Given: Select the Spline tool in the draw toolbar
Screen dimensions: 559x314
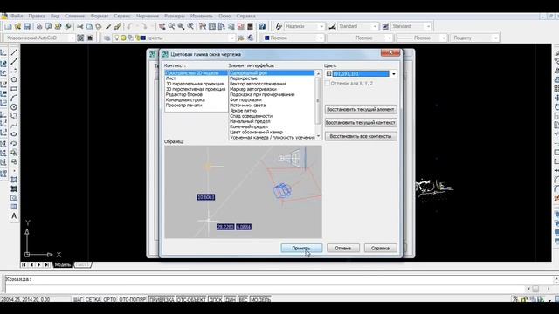Looking at the screenshot, I should tap(14, 126).
